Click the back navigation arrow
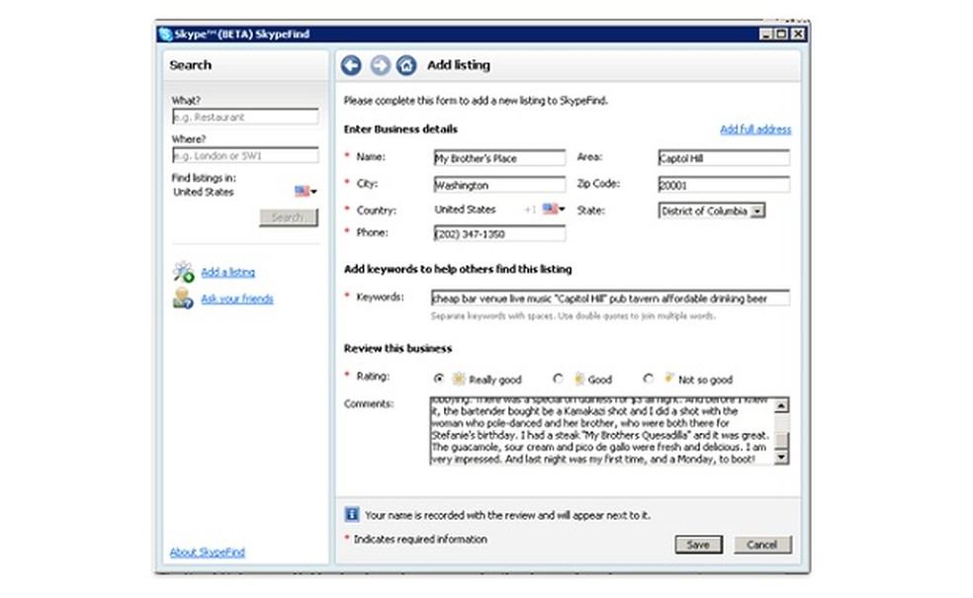The width and height of the screenshot is (973, 598). click(x=350, y=64)
